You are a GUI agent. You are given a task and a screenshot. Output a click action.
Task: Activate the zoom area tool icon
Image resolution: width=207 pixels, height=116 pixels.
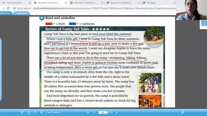(41, 112)
